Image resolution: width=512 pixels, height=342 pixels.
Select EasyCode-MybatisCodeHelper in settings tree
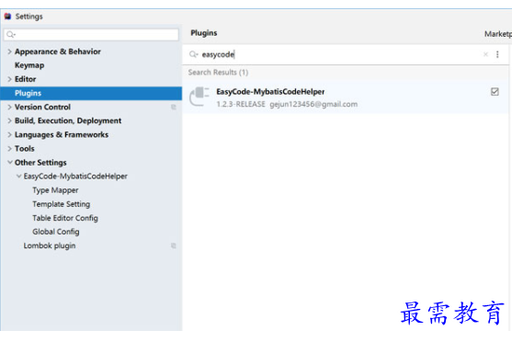click(75, 177)
